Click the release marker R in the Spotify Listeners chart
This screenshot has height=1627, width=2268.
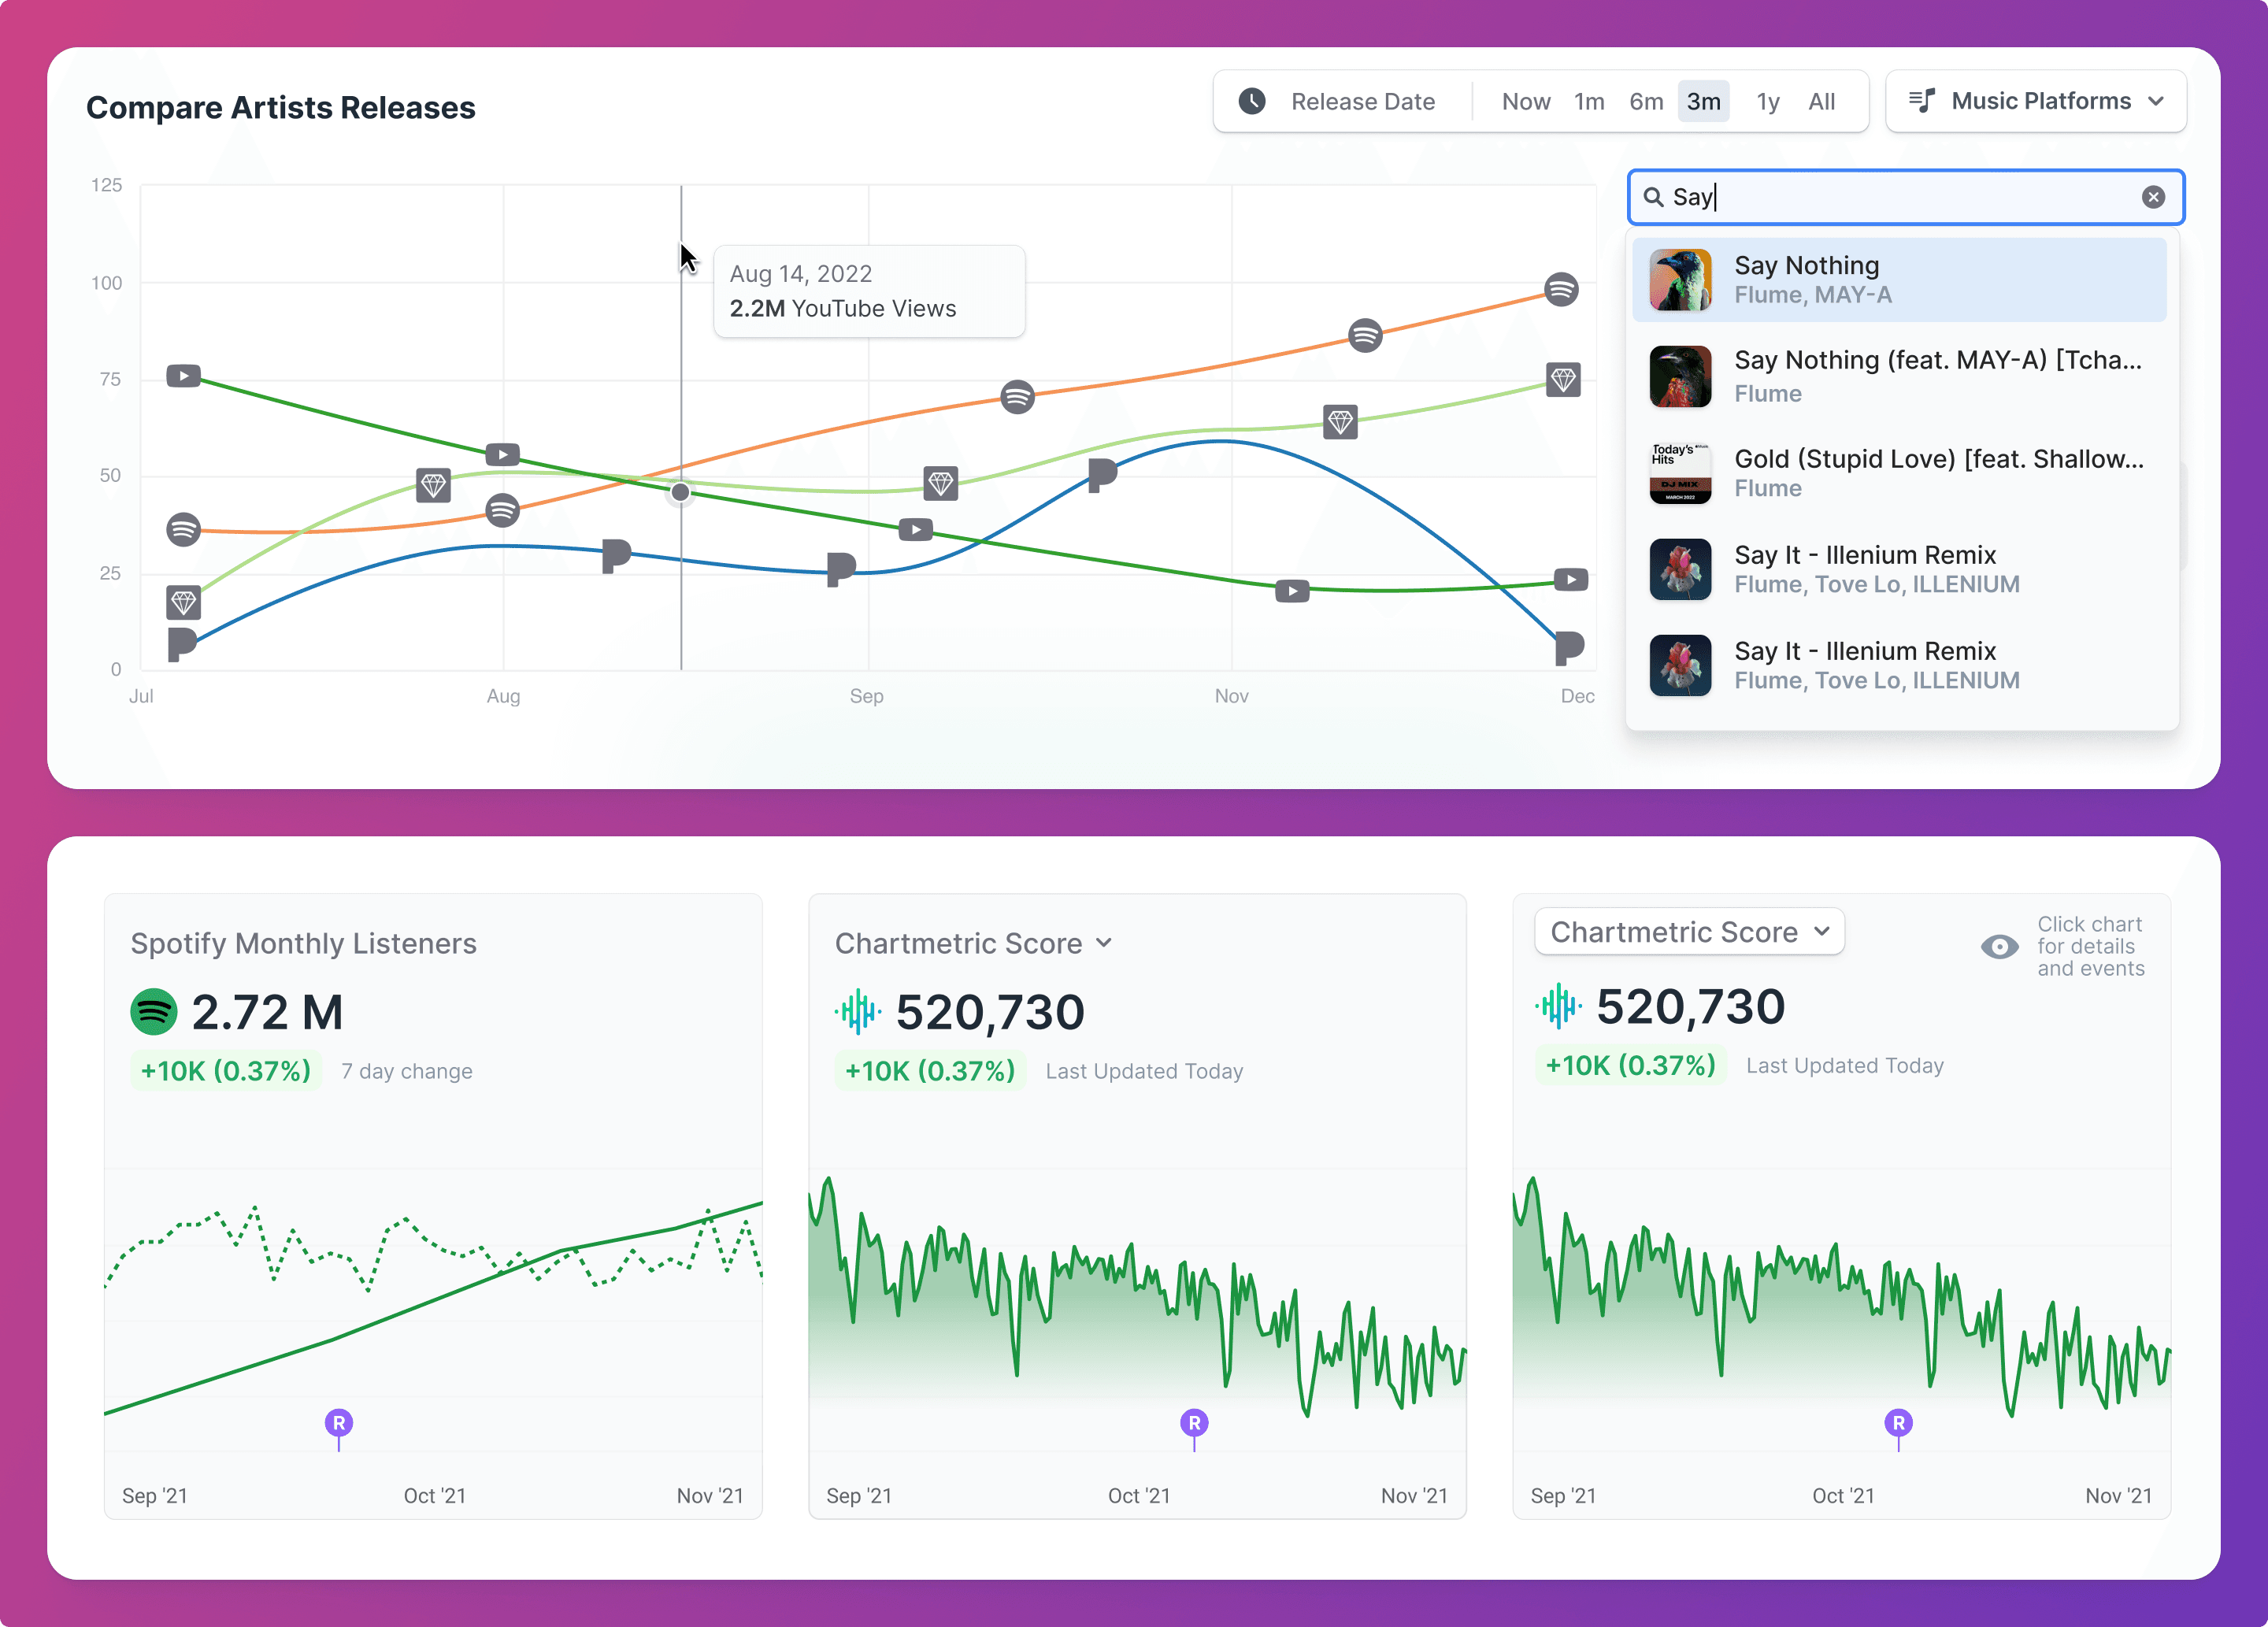tap(339, 1422)
